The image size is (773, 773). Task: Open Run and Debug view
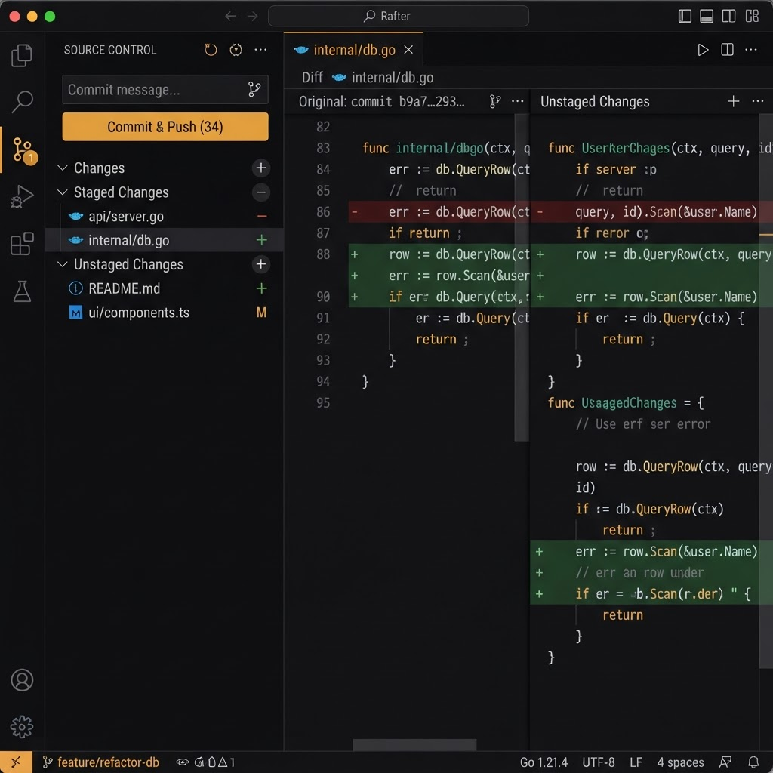pos(22,196)
